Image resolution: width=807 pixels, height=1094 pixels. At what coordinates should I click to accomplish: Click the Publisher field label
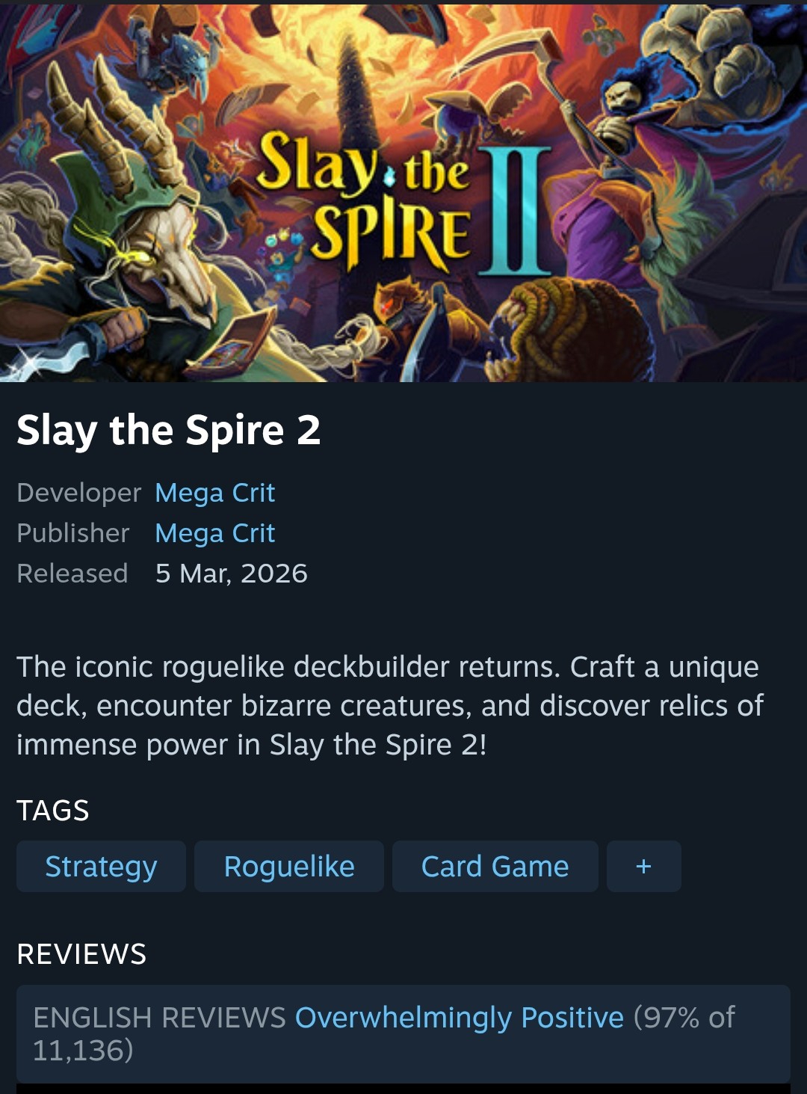[73, 533]
